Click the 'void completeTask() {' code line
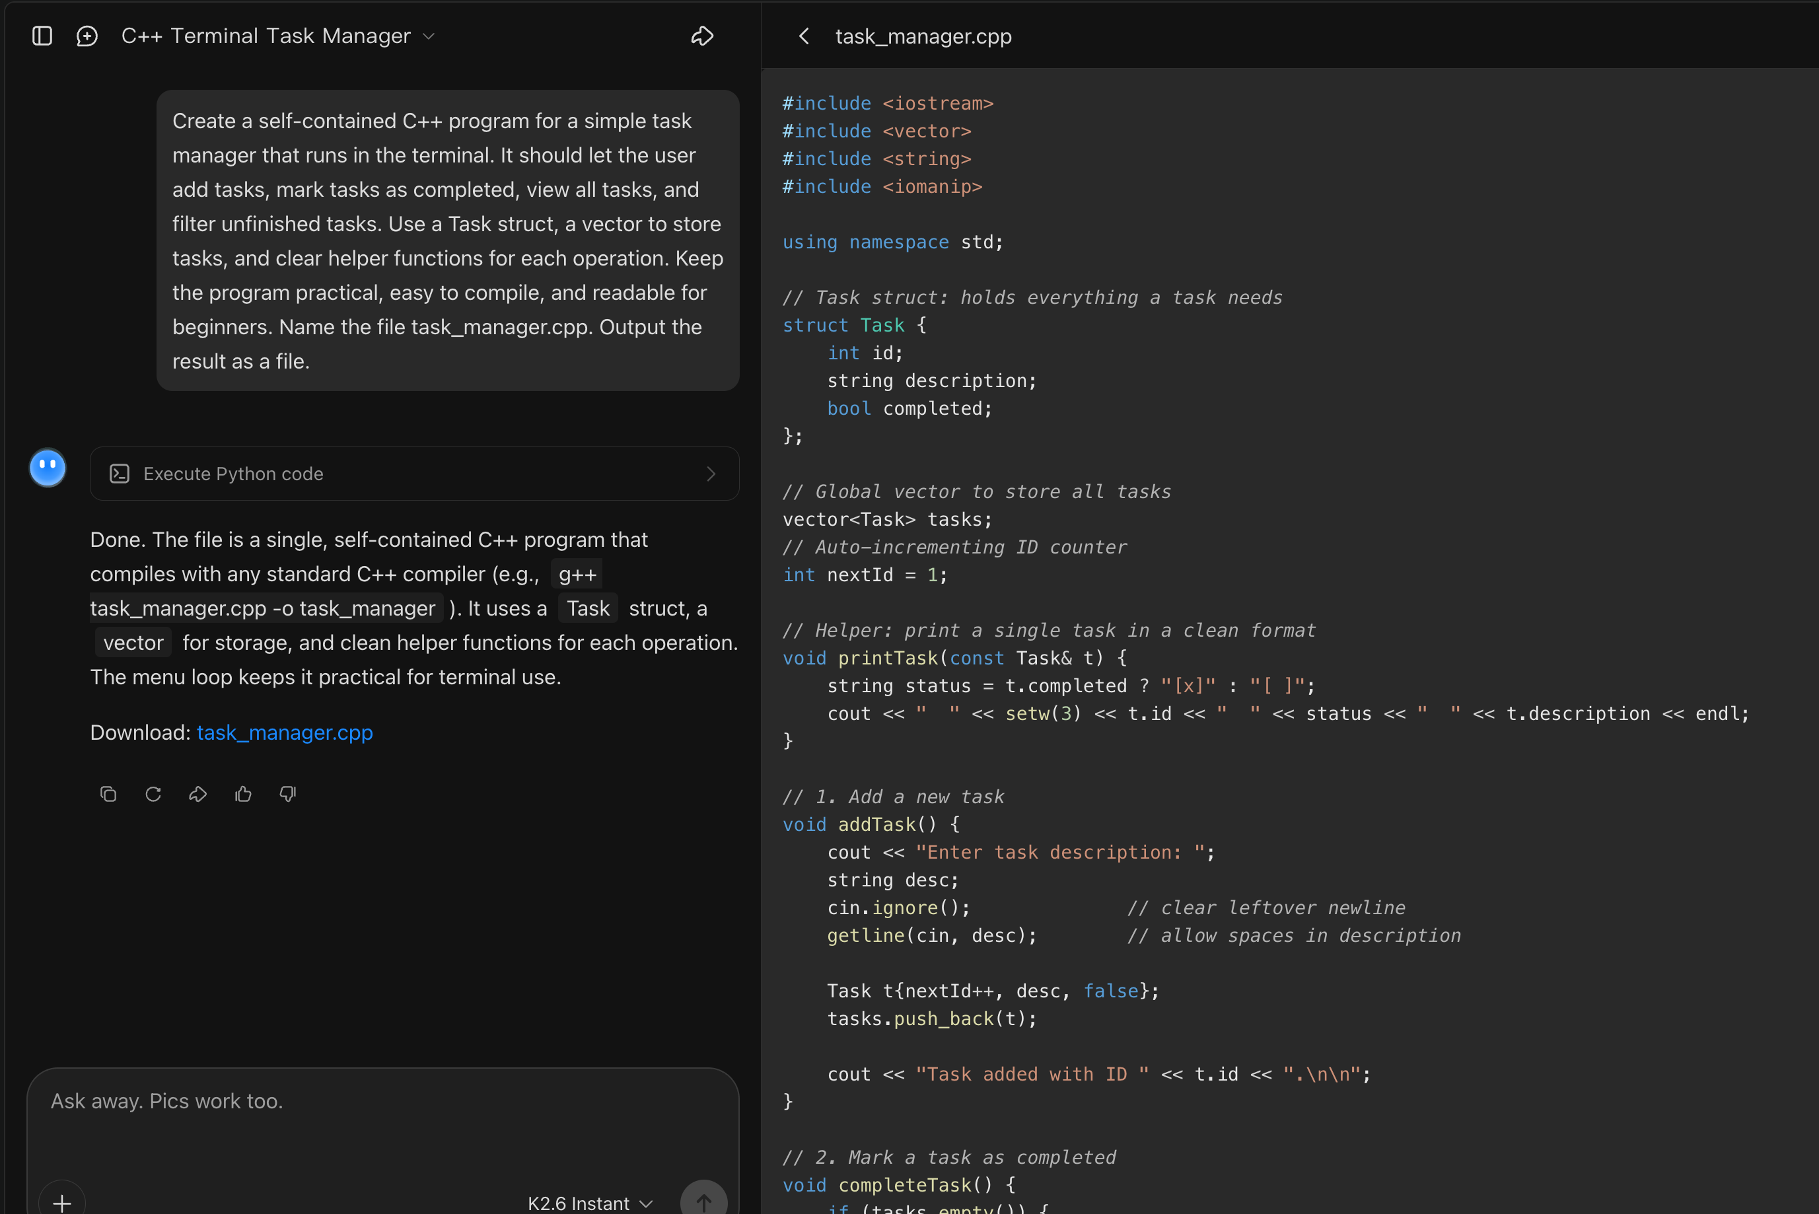 899,1184
